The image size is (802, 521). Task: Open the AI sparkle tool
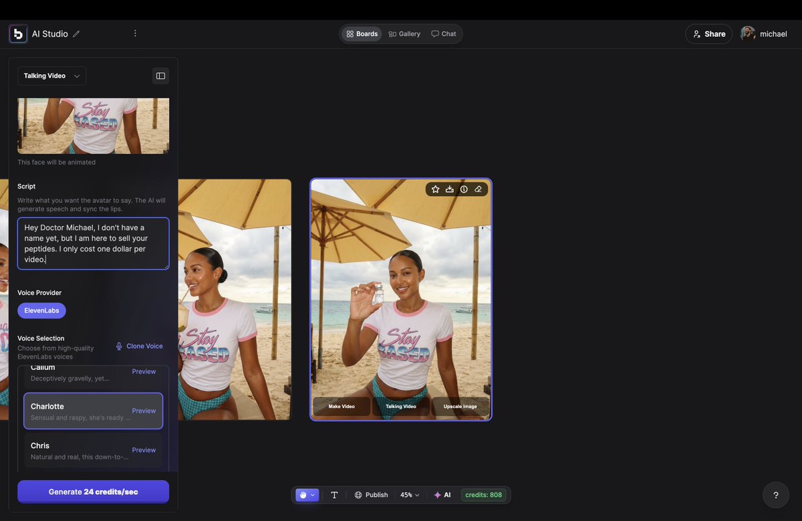(442, 495)
